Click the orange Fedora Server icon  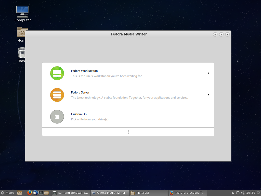57,95
